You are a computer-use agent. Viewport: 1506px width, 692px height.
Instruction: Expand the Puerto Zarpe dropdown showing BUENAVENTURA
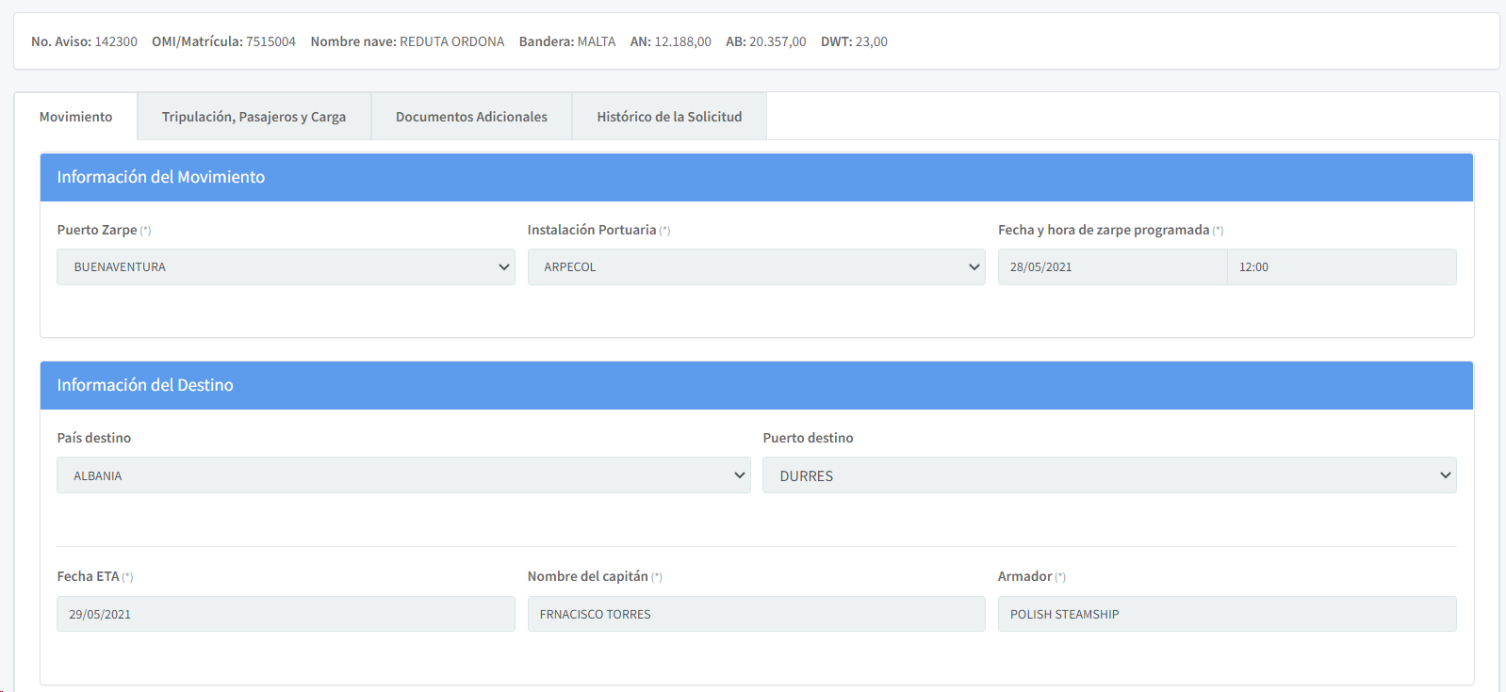click(286, 267)
